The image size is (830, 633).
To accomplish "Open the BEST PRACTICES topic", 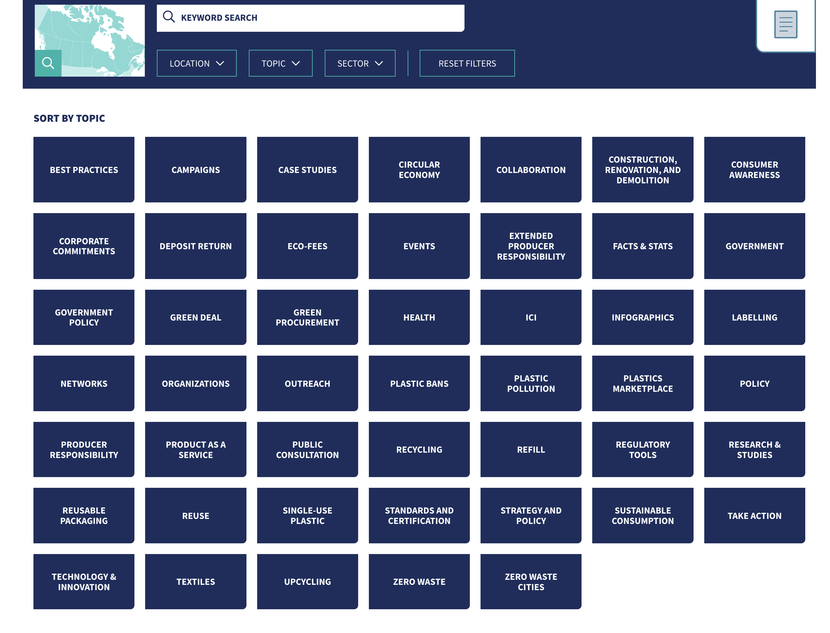I will pyautogui.click(x=84, y=169).
